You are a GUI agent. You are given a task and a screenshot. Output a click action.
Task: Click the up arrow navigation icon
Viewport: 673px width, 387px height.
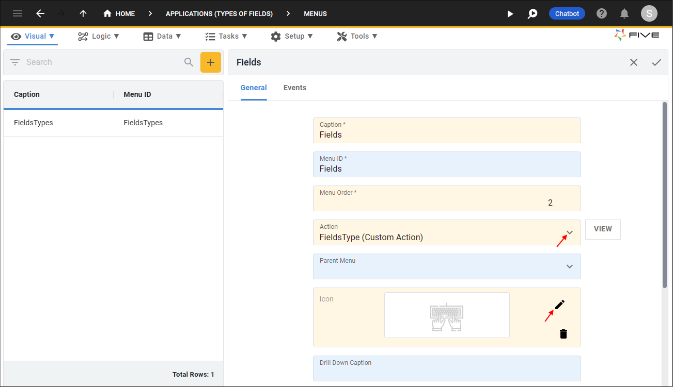pyautogui.click(x=83, y=14)
